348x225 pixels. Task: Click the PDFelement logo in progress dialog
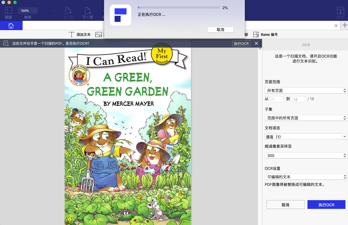pyautogui.click(x=120, y=15)
